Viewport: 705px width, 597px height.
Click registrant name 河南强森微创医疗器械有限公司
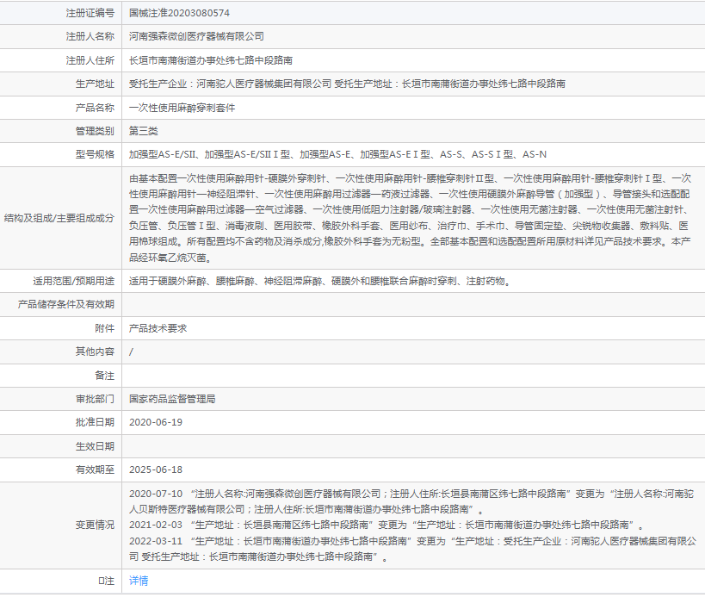click(x=196, y=36)
